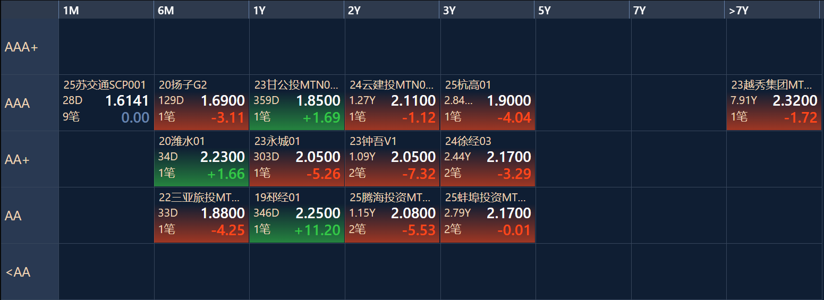Click the 1M maturity column header
The width and height of the screenshot is (824, 300).
106,10
